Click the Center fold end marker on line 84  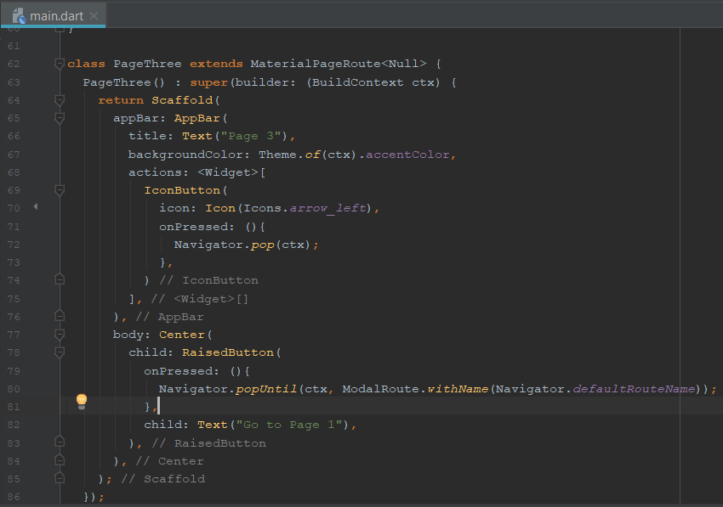(x=60, y=460)
